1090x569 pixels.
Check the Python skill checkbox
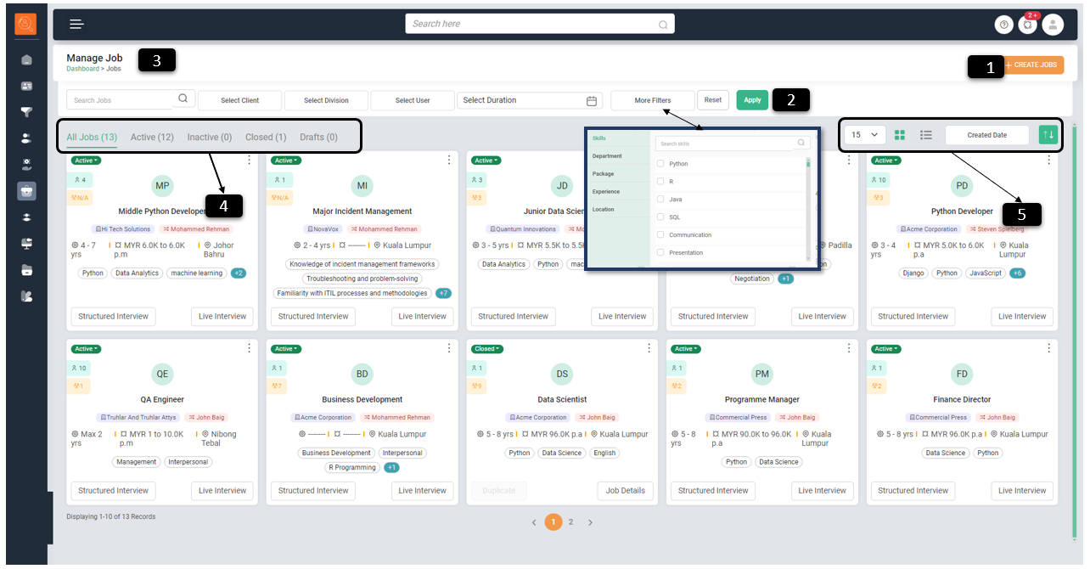tap(660, 164)
